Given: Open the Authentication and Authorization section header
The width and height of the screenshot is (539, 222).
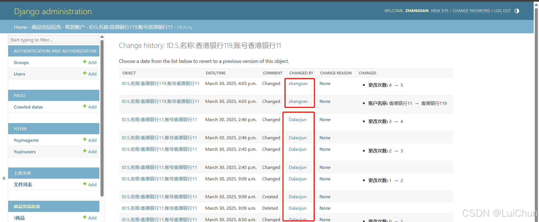Looking at the screenshot, I should pos(55,51).
